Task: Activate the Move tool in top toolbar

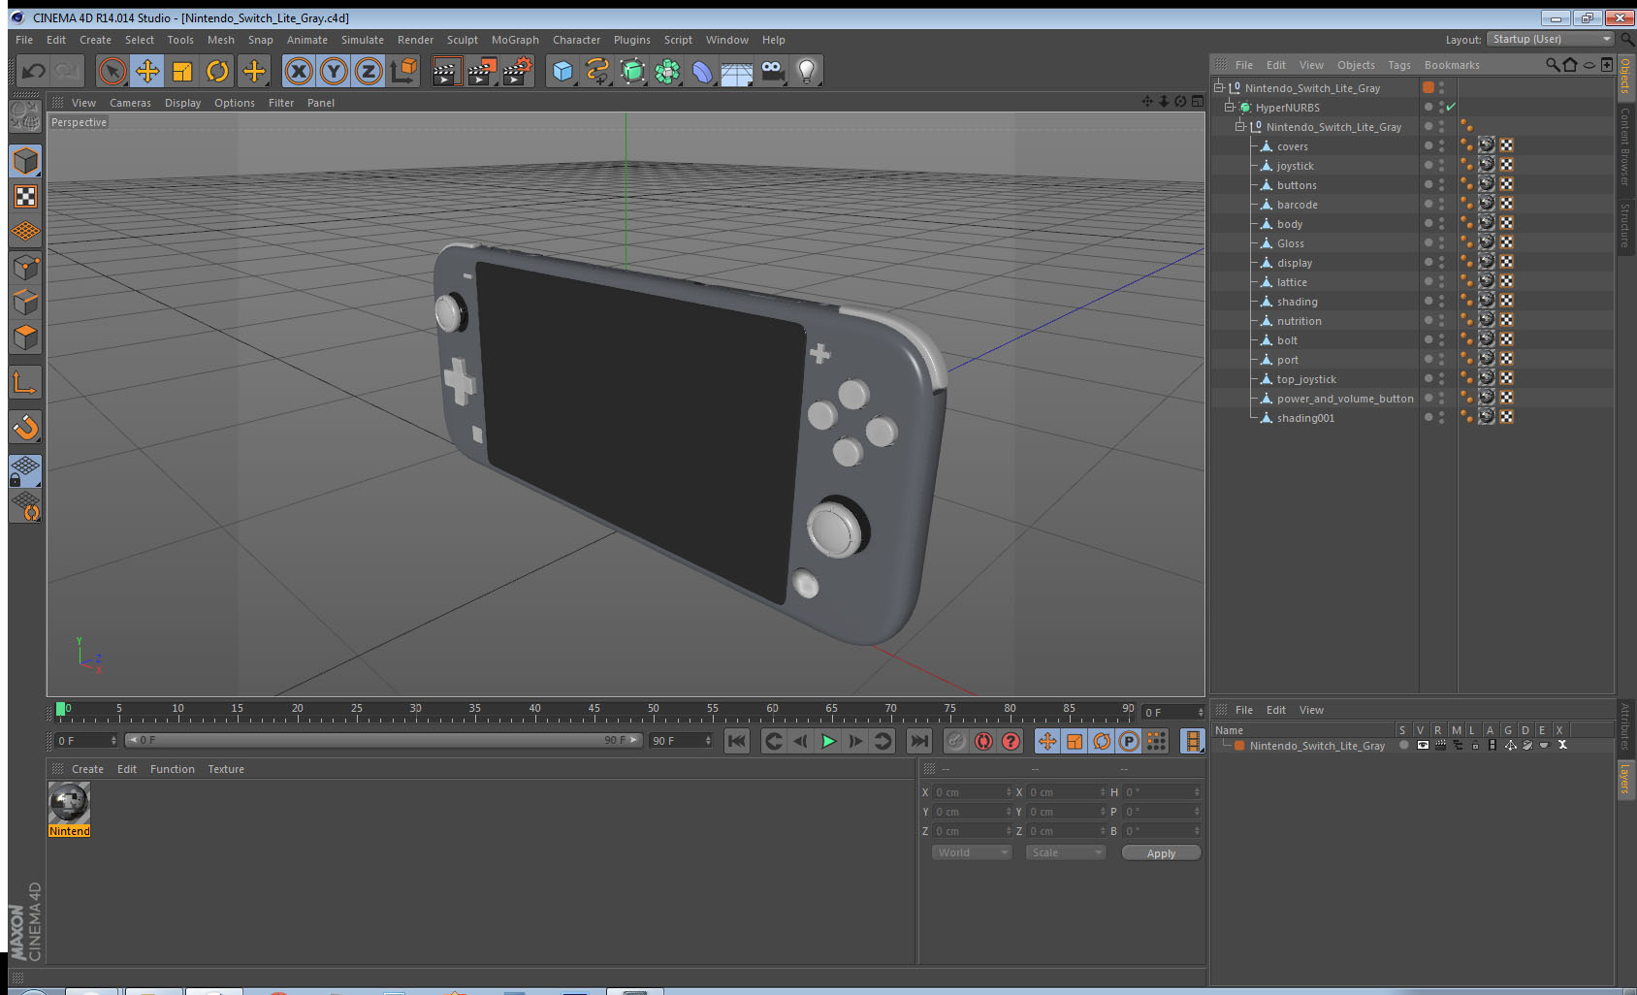Action: tap(147, 71)
